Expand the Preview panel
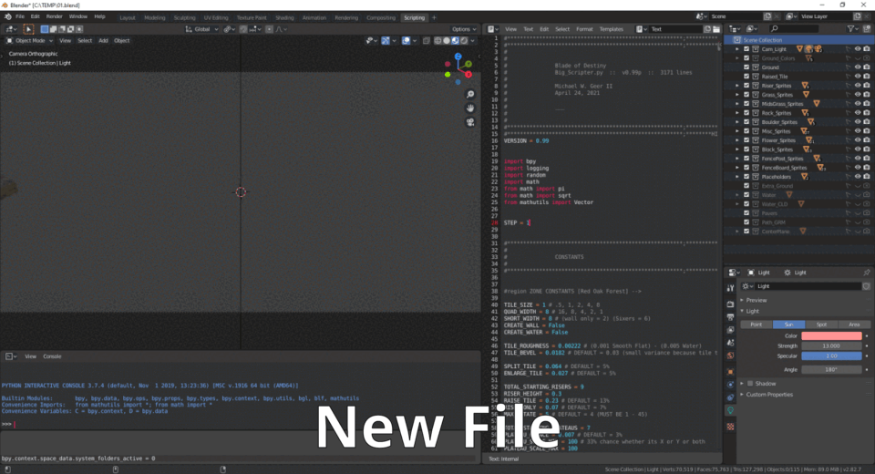 [x=742, y=300]
